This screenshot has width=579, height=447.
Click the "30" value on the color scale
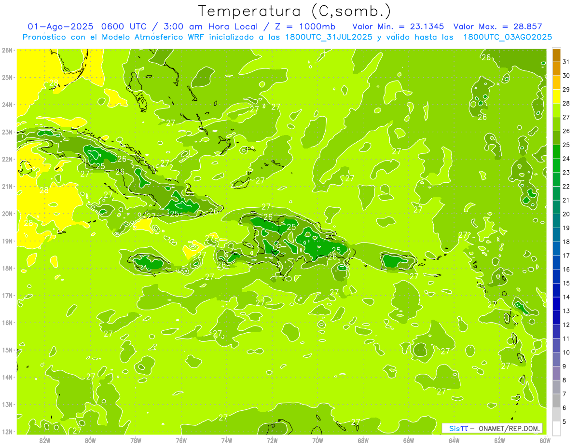pos(566,76)
